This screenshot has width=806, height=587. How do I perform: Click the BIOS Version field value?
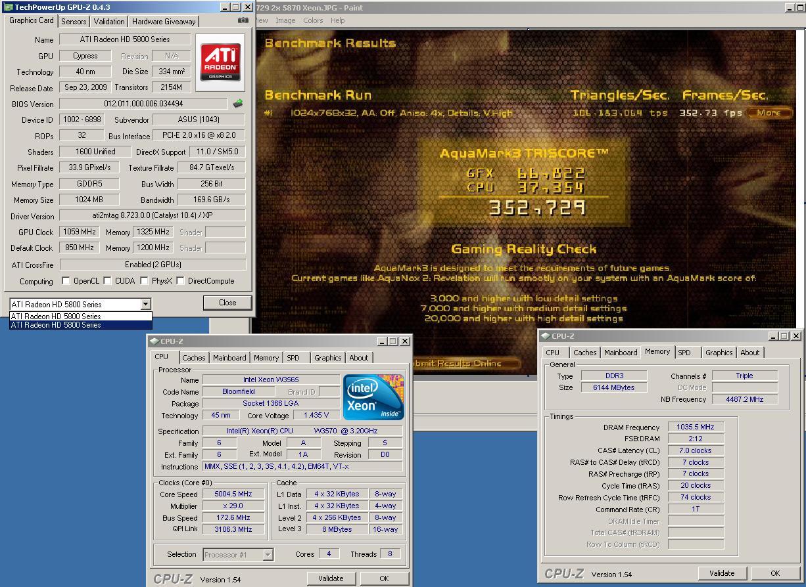143,104
